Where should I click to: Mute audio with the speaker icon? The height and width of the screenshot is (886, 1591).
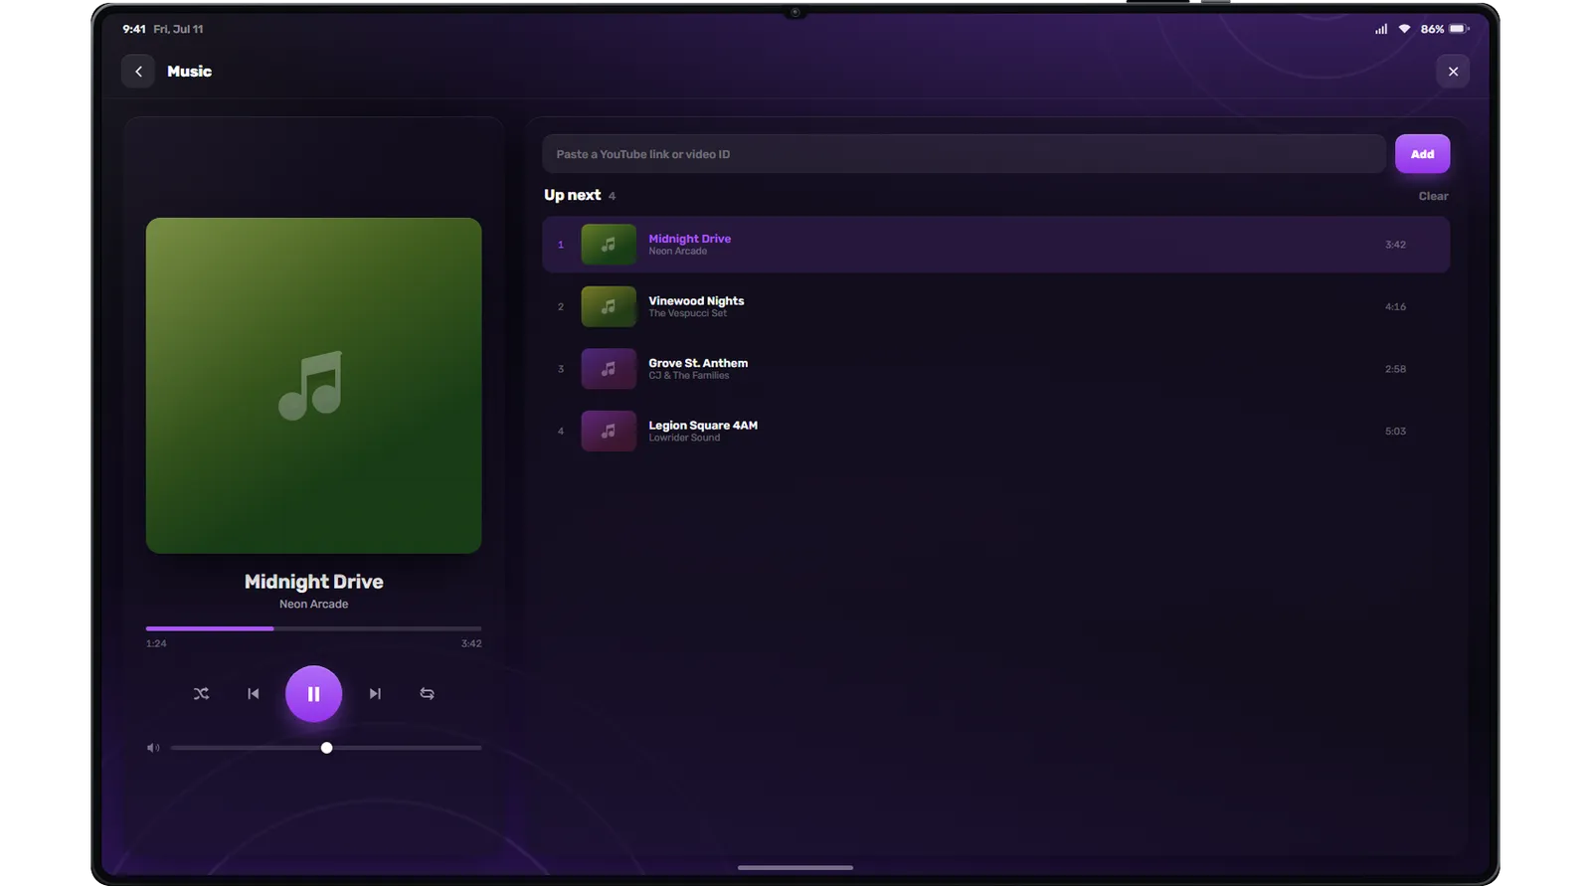(x=153, y=748)
